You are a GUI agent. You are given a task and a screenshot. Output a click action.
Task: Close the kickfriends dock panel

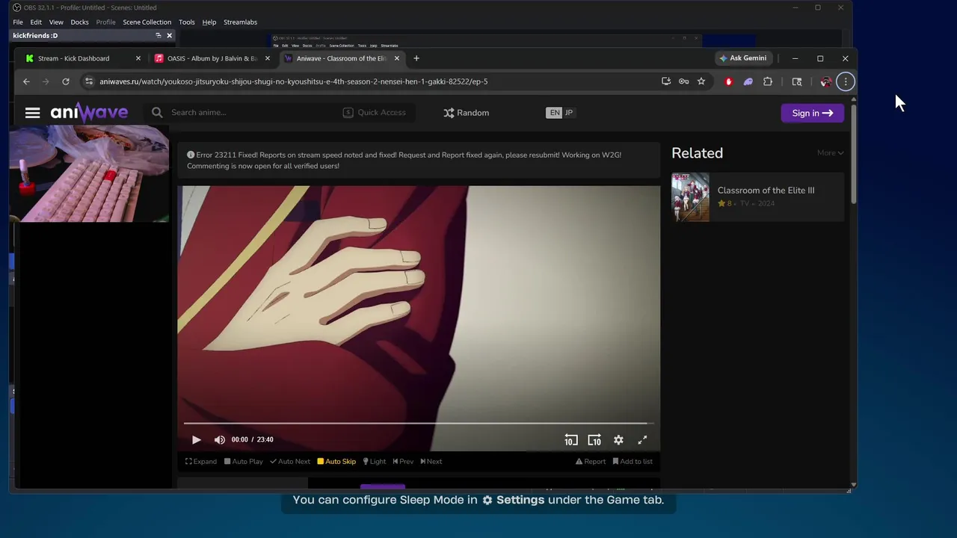coord(170,35)
